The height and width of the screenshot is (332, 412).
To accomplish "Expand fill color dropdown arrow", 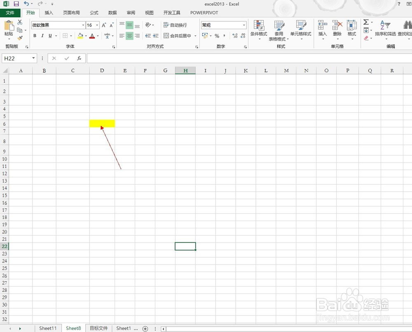I will [86, 36].
